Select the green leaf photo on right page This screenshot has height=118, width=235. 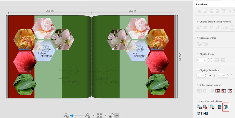click(x=157, y=84)
